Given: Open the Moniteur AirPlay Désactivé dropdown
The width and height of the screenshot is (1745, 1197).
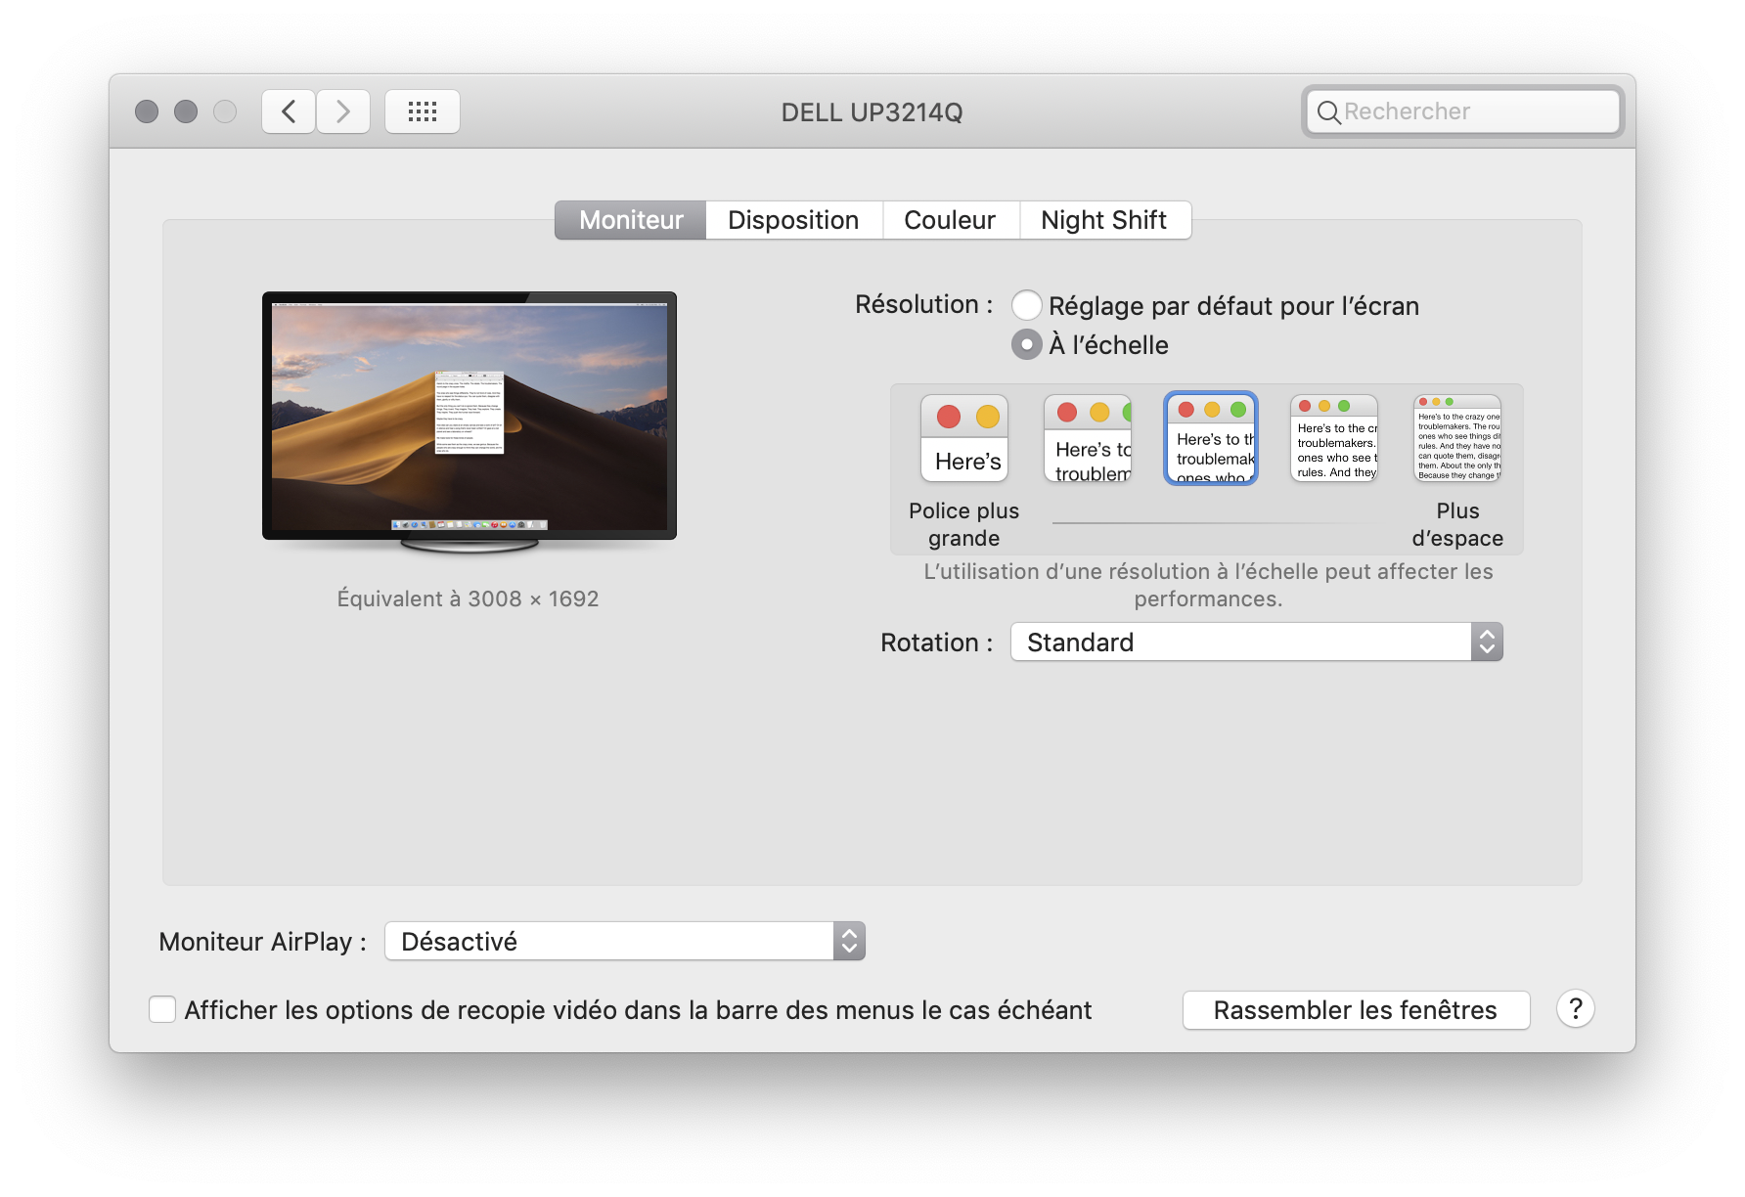Looking at the screenshot, I should point(625,942).
